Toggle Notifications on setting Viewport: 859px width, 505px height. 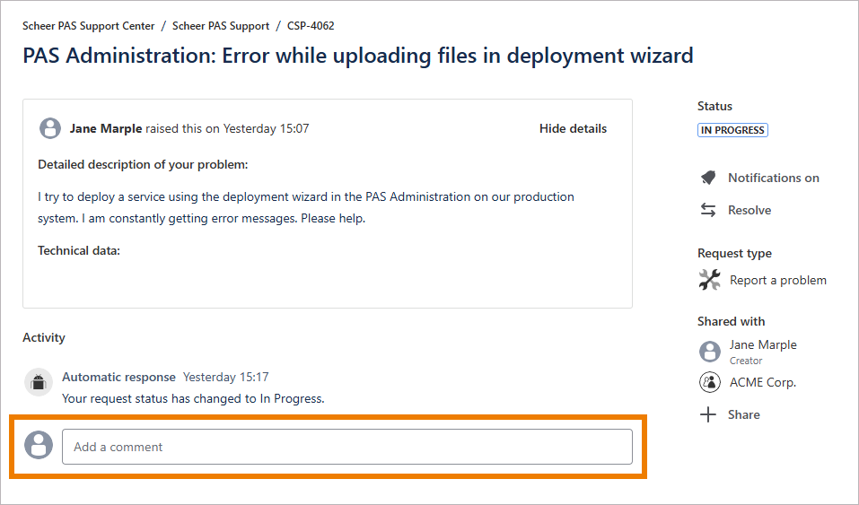pyautogui.click(x=773, y=178)
